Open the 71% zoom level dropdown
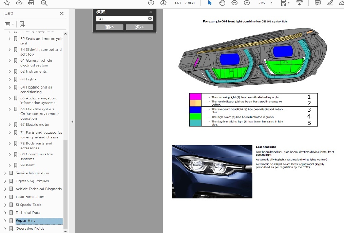The width and height of the screenshot is (344, 233). (x=271, y=3)
